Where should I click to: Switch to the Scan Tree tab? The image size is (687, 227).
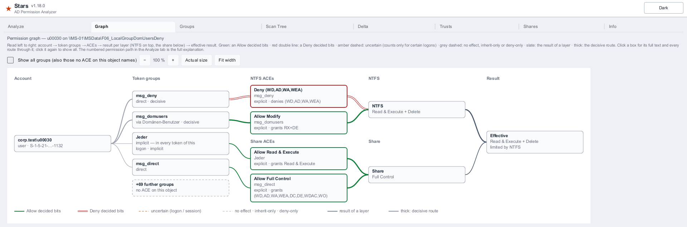coord(276,26)
